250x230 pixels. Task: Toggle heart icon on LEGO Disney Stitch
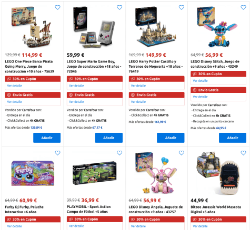(243, 7)
